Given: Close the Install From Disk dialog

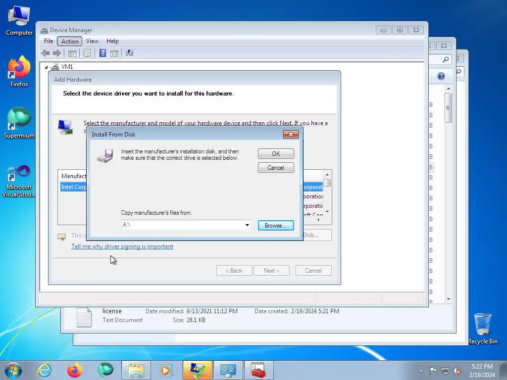Looking at the screenshot, I should (291, 135).
